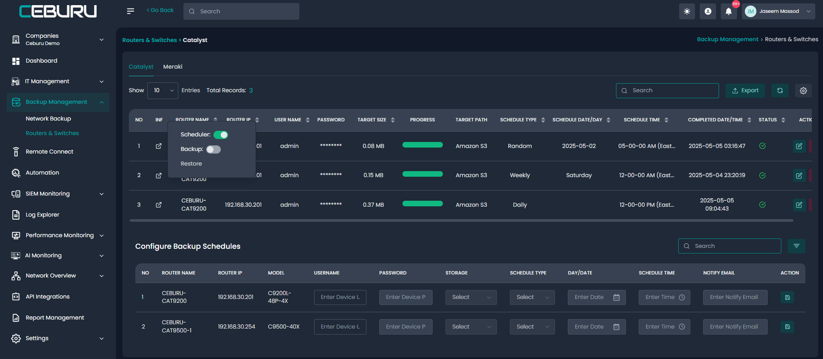The height and width of the screenshot is (359, 823).
Task: Open clock icon in CEBURU-CAT9500-1 time field
Action: [x=682, y=327]
